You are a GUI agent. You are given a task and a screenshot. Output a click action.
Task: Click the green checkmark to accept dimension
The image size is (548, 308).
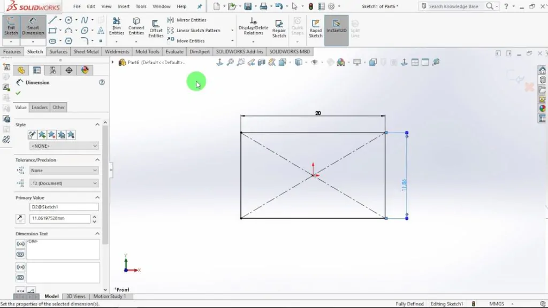(18, 93)
